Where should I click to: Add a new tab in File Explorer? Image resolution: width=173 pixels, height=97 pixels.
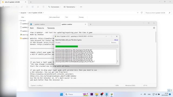tap(31, 2)
